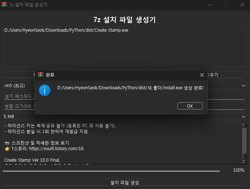The width and height of the screenshot is (250, 189).
Task: Click the Create Stamp.exe file path entry
Action: pyautogui.click(x=66, y=30)
